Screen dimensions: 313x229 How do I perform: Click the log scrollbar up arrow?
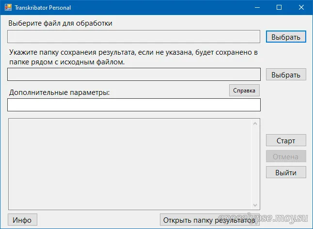click(255, 123)
